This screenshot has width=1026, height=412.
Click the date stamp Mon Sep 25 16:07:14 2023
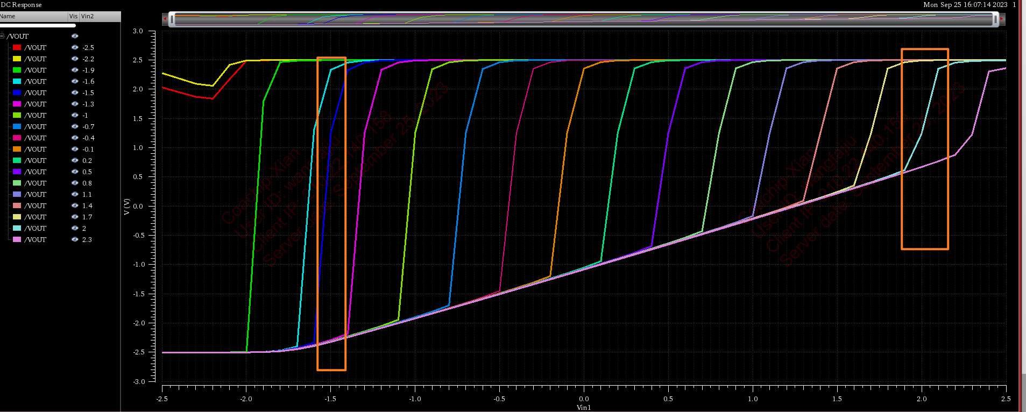point(965,4)
